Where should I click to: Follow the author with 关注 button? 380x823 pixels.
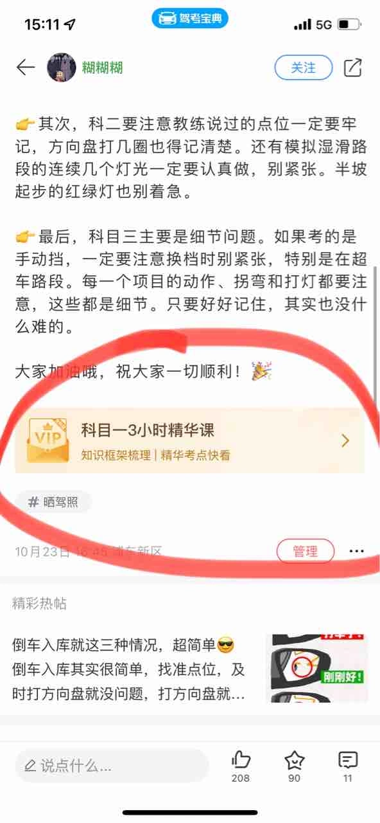click(304, 67)
